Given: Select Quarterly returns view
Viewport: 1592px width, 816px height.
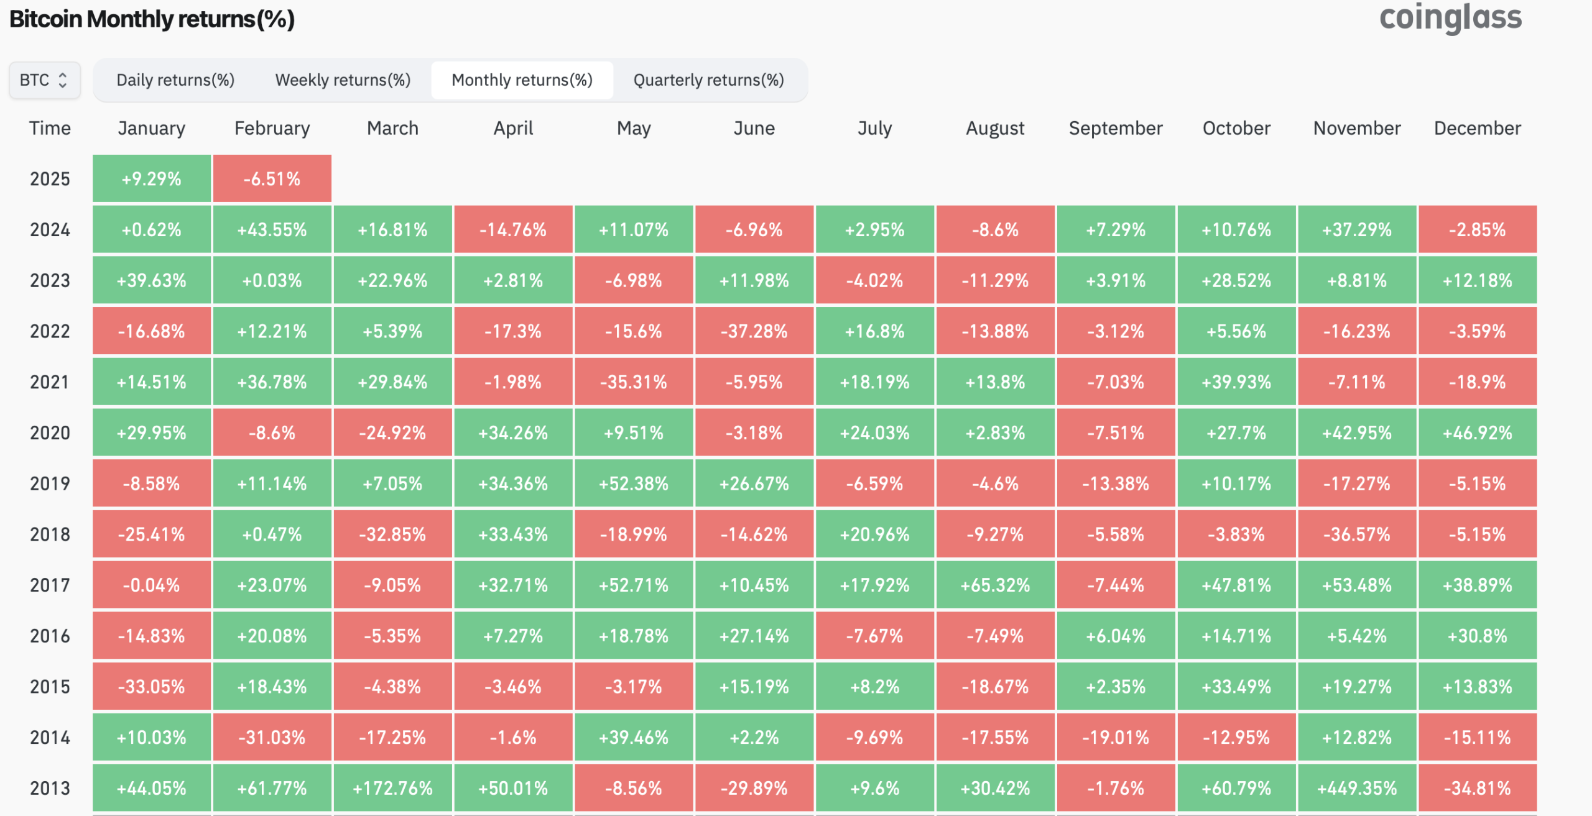Looking at the screenshot, I should (x=709, y=79).
